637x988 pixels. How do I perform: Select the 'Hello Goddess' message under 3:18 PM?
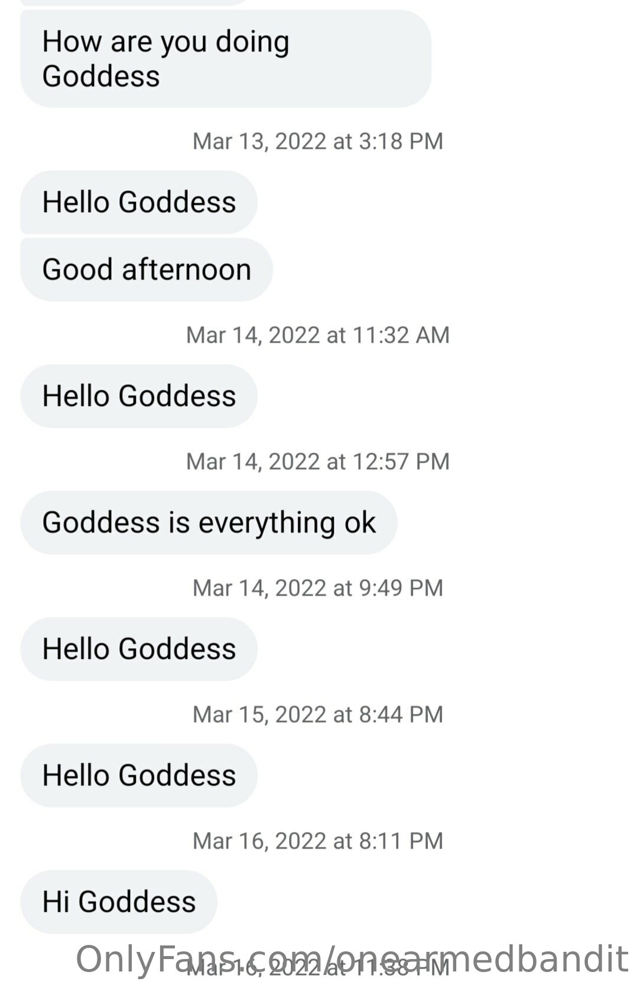[139, 202]
